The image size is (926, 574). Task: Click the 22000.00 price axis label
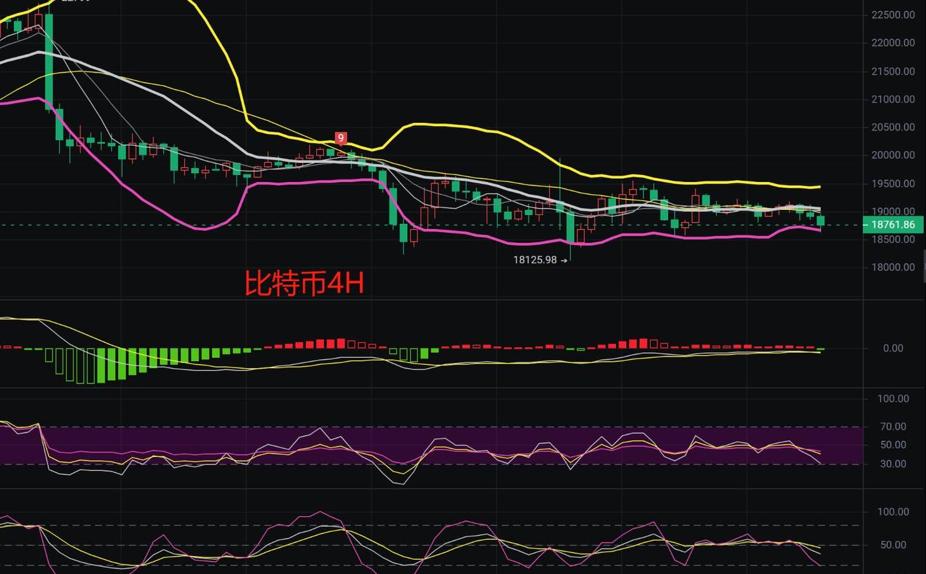893,42
